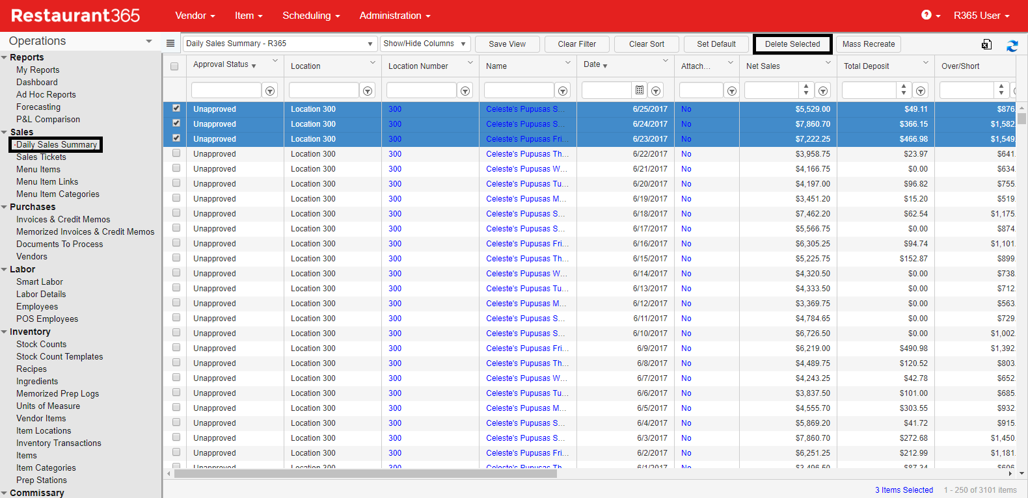Select Daily Sales Summary in sidebar
Viewport: 1028px width, 498px height.
[x=57, y=144]
